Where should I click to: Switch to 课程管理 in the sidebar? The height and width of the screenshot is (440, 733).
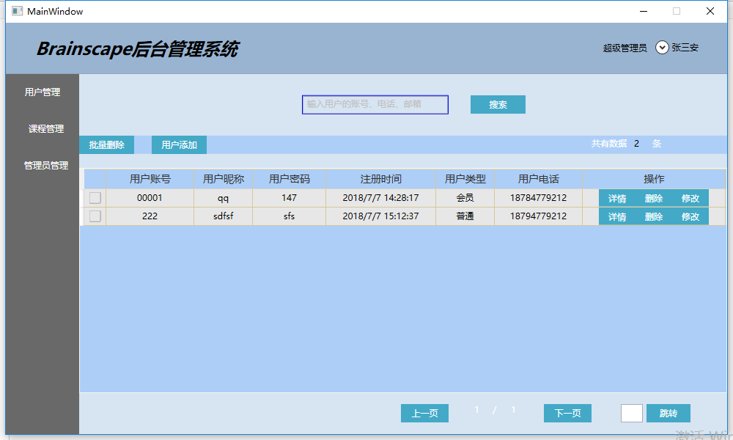45,128
